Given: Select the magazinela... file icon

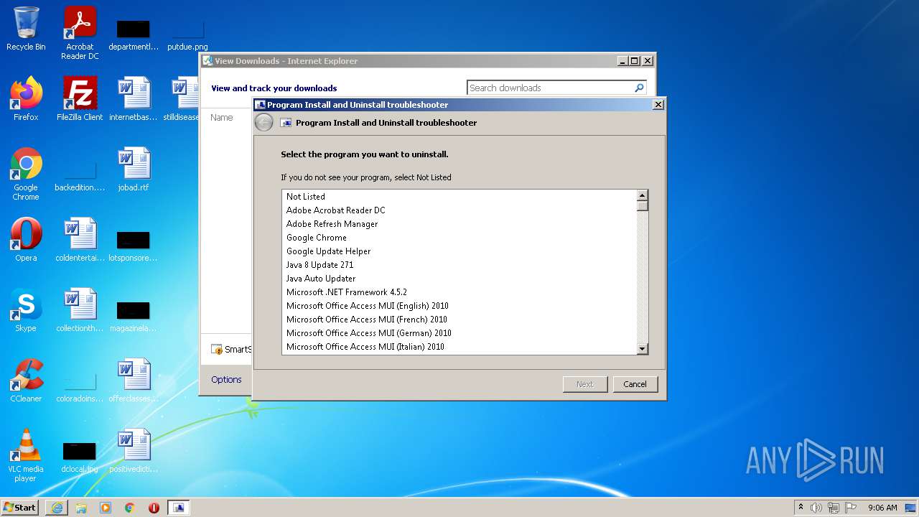Looking at the screenshot, I should click(x=134, y=317).
